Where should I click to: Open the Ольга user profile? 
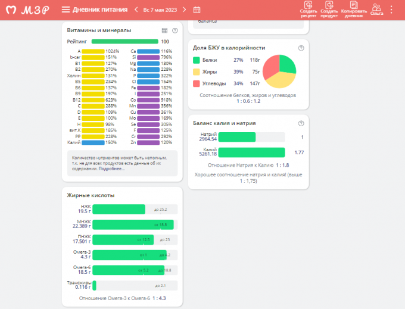(376, 8)
